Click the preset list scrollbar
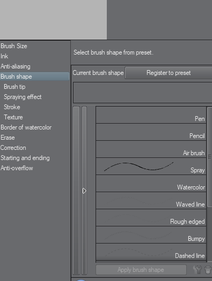Screen dimensions: 212x281 [209, 157]
